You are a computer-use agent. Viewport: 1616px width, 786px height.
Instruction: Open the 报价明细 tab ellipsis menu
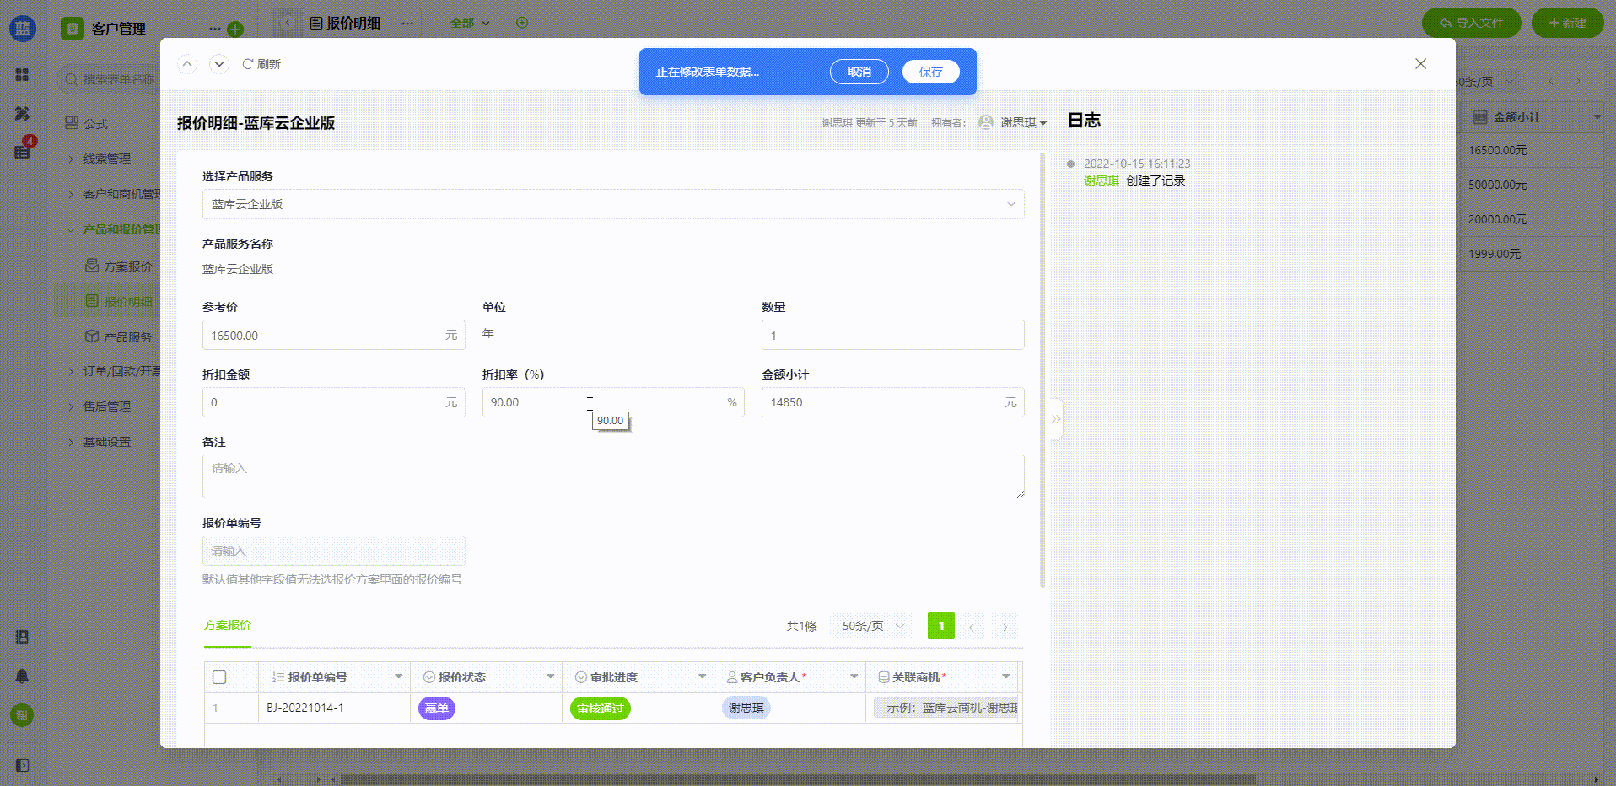(407, 23)
